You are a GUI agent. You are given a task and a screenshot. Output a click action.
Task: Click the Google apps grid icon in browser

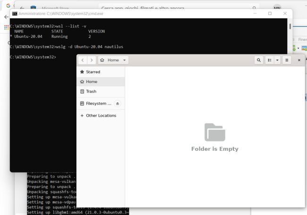tap(6, 27)
